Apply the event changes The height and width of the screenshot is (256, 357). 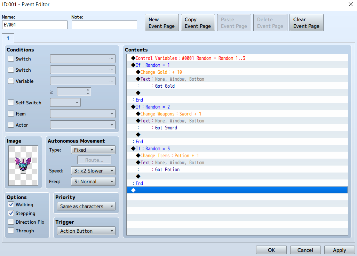coord(339,250)
